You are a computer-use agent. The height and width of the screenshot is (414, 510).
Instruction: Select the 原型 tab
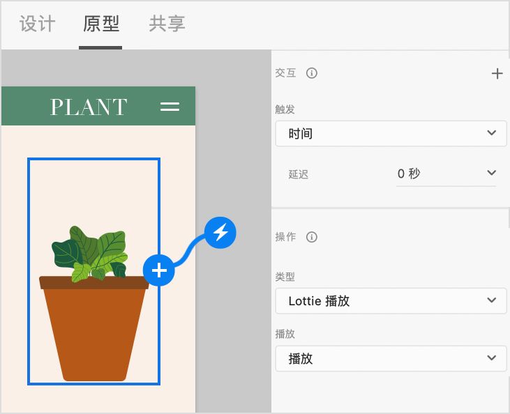101,24
